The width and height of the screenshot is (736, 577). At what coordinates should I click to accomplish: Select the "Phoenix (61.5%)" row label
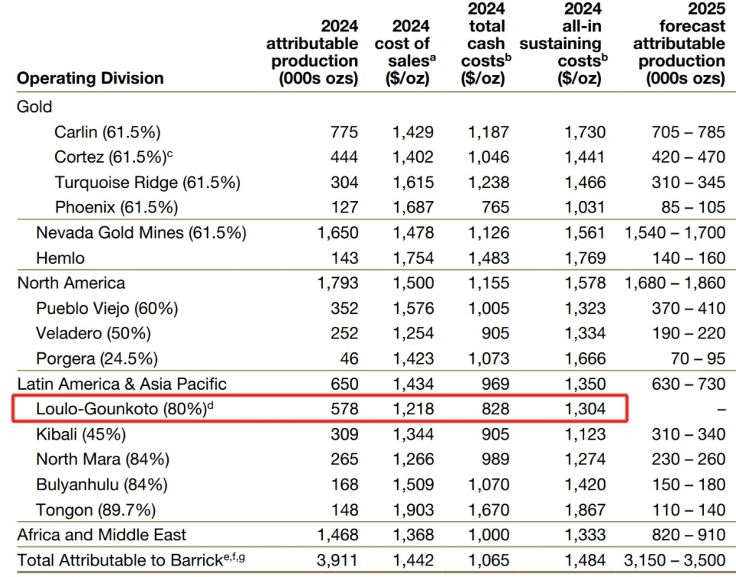(117, 207)
